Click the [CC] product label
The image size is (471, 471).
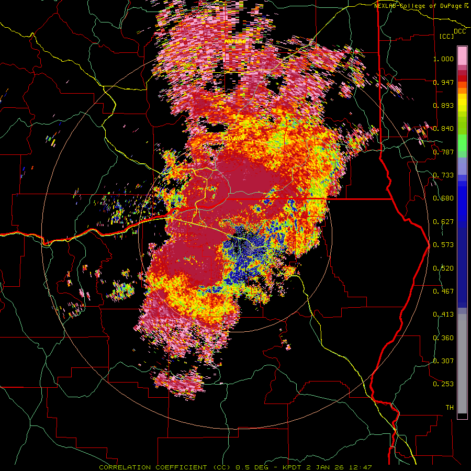(x=447, y=36)
